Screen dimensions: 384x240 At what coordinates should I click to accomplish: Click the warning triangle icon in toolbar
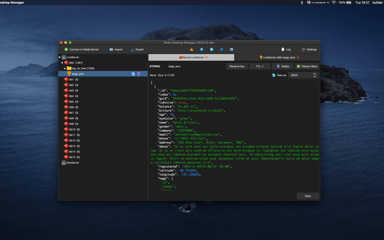[191, 50]
